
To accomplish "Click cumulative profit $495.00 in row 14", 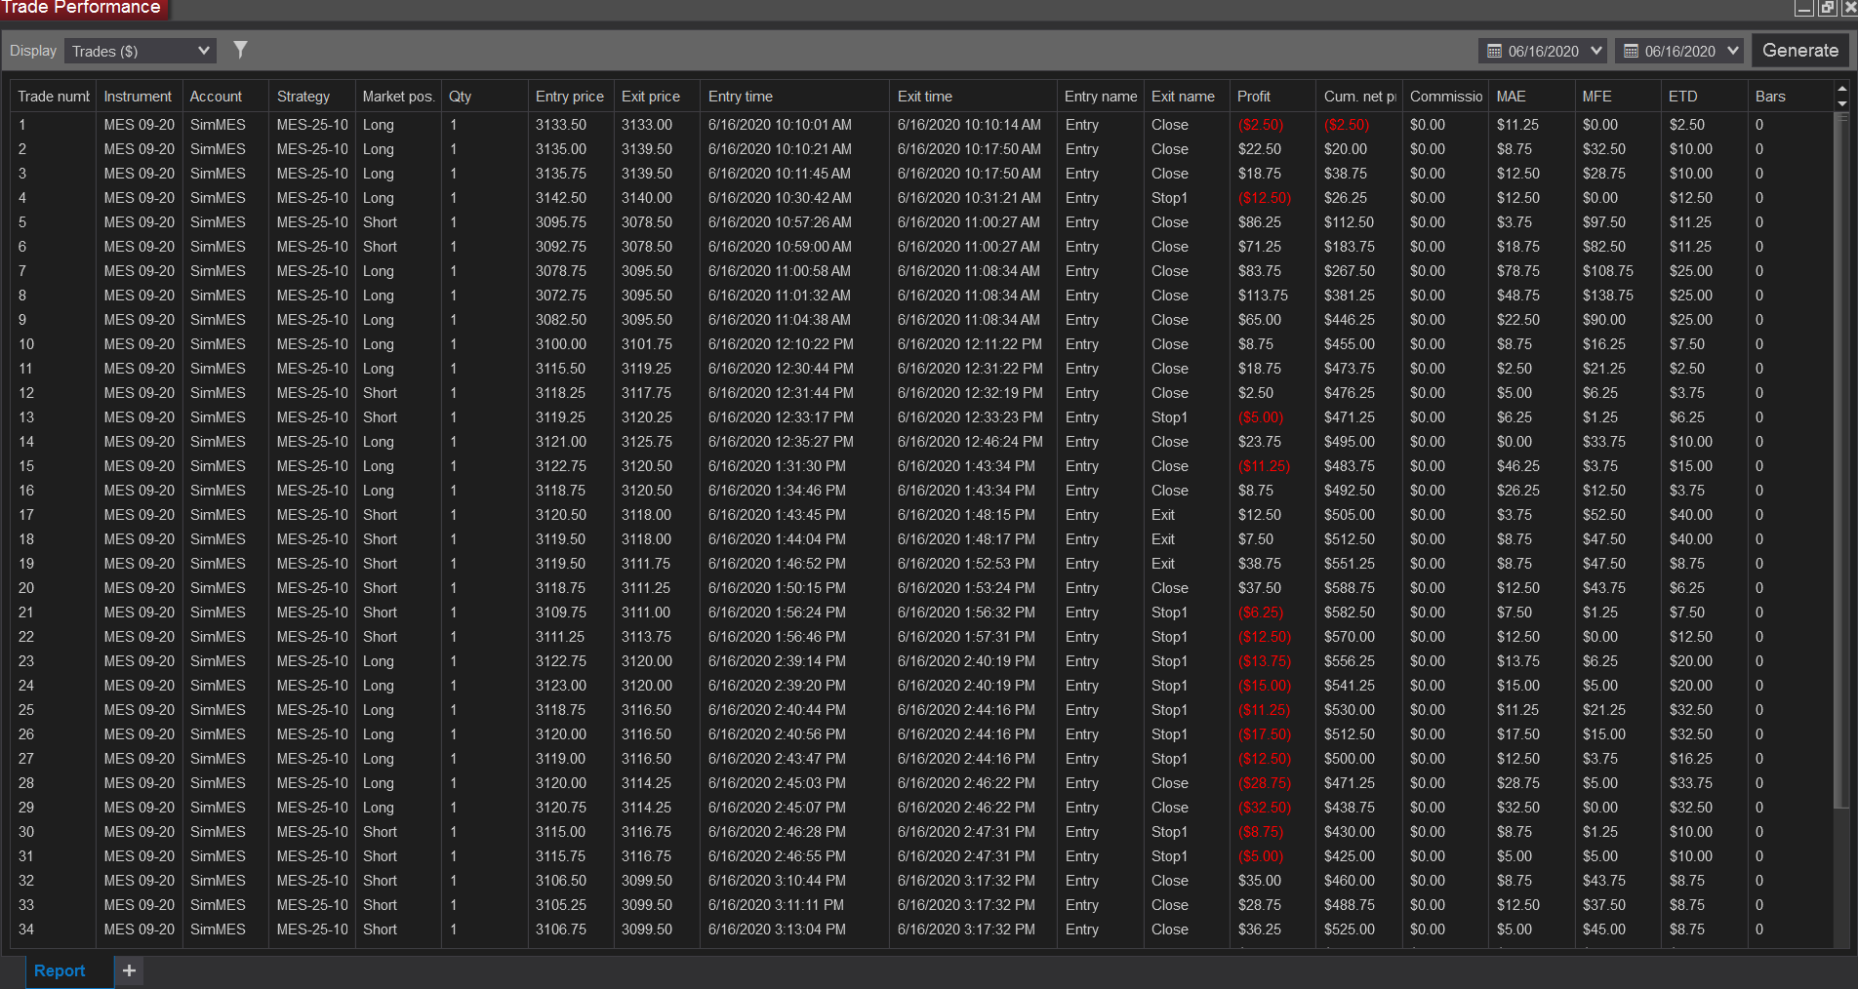I will [x=1350, y=442].
